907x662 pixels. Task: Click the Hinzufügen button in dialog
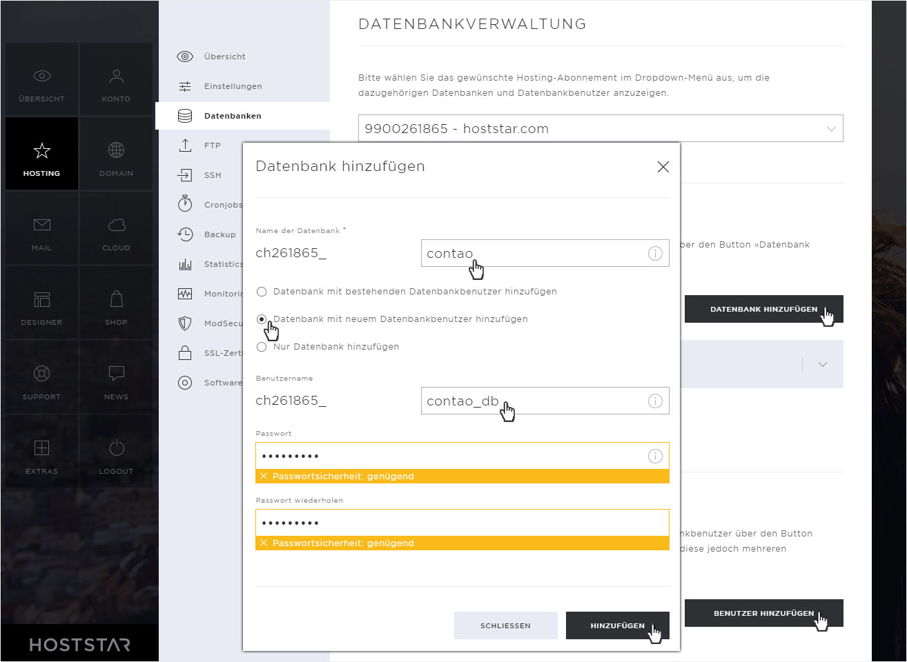coord(617,625)
